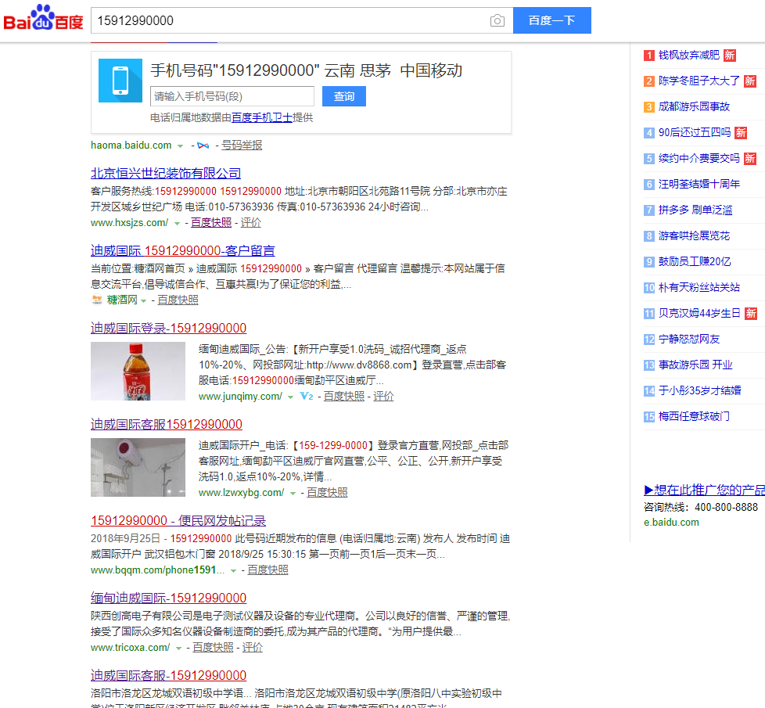Open result 迪威国际客服15912990000 with water heater image
Image resolution: width=765 pixels, height=708 pixels.
167,425
